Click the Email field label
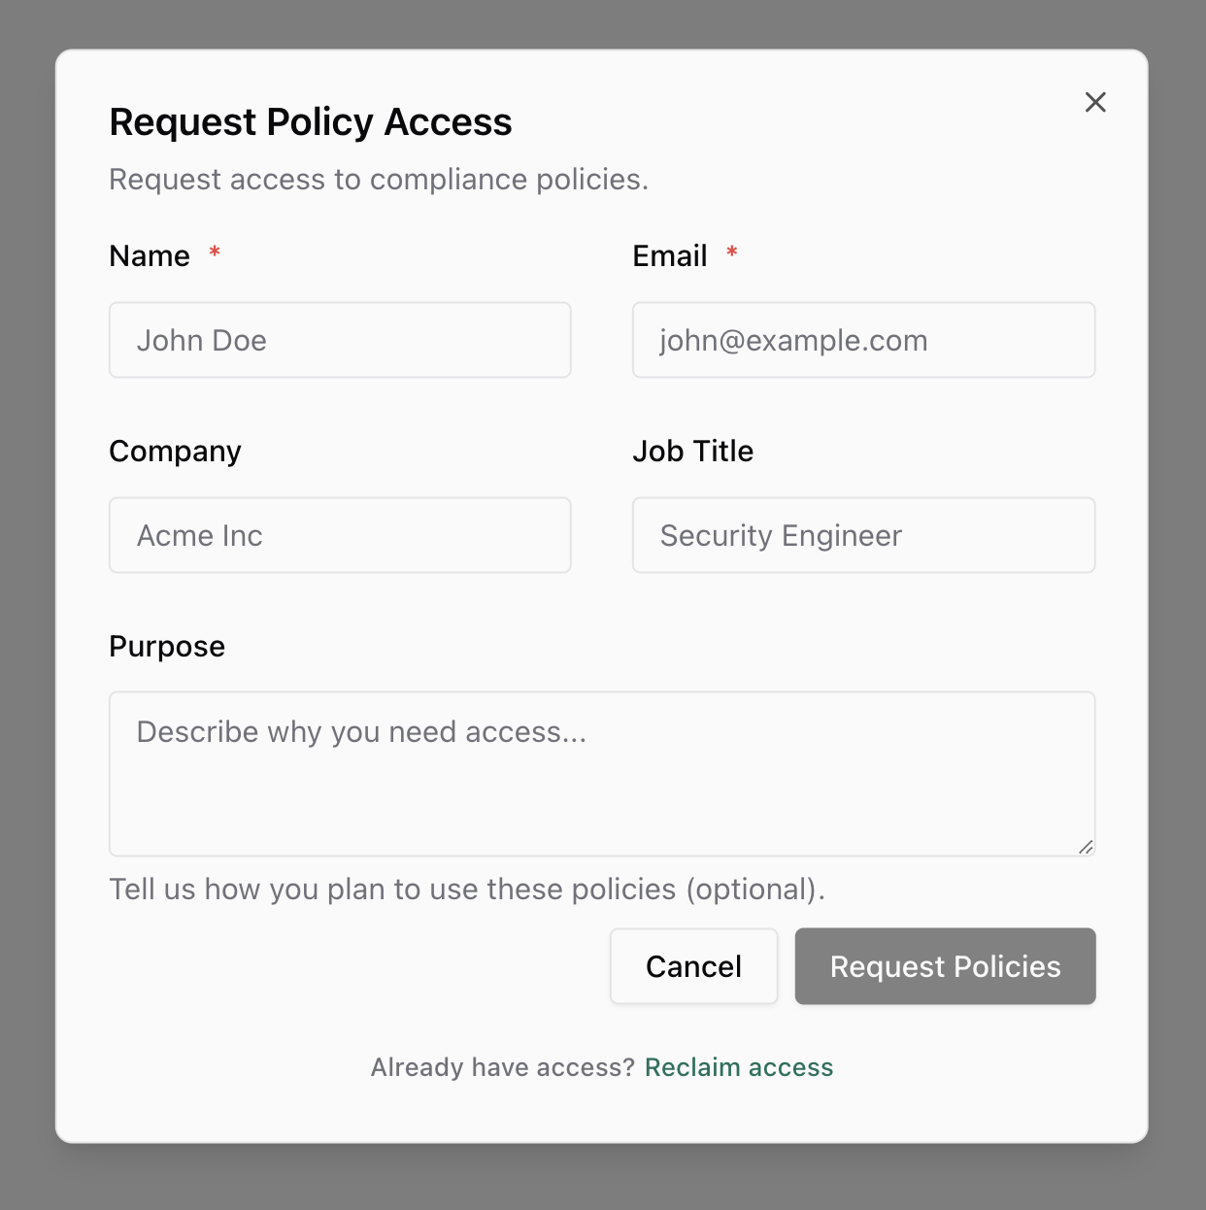 click(670, 255)
